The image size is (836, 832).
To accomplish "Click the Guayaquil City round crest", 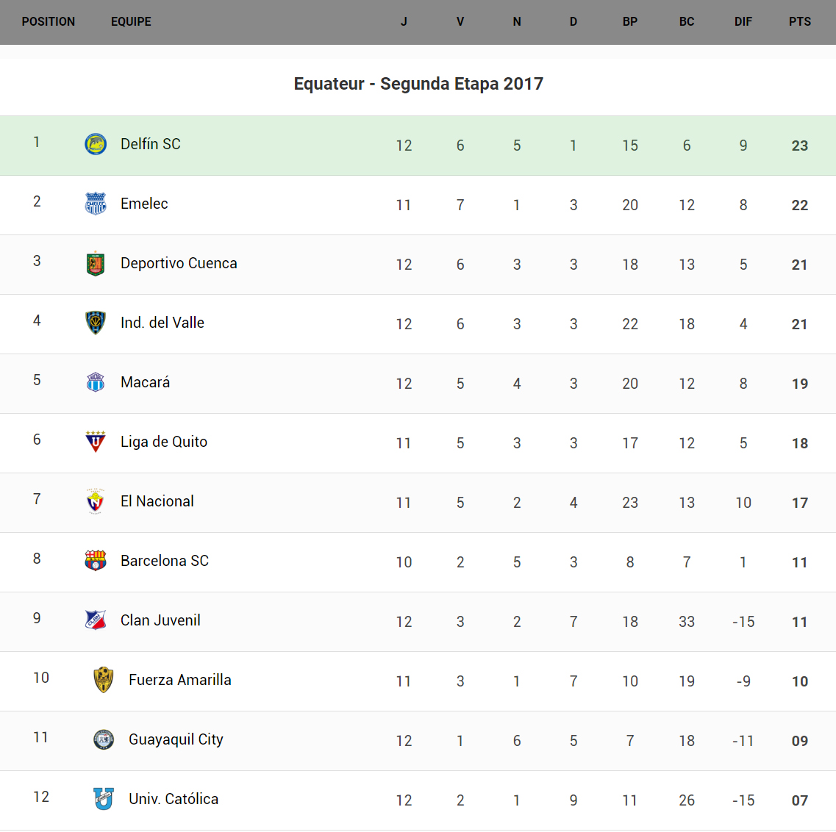I will 104,739.
